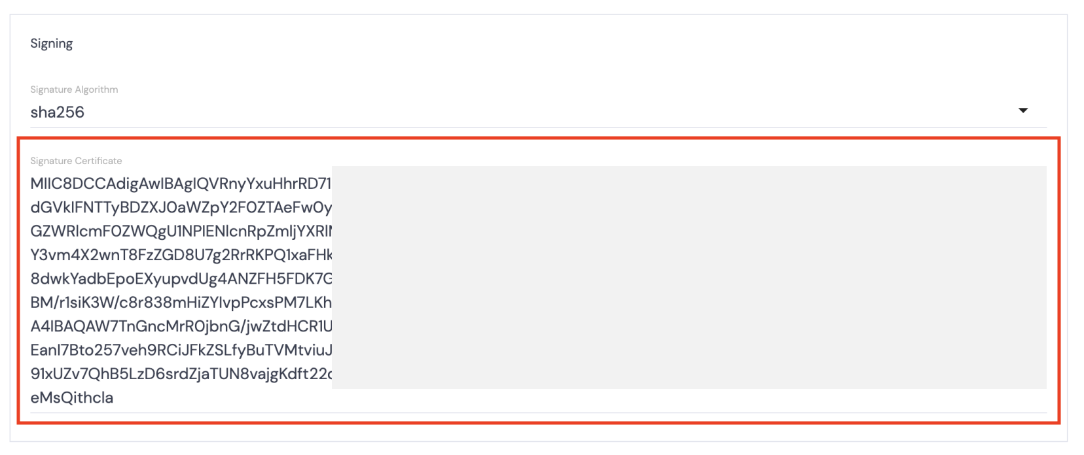Viewport: 1084px width, 455px height.
Task: Click the Signature Algorithm label
Action: pyautogui.click(x=74, y=90)
